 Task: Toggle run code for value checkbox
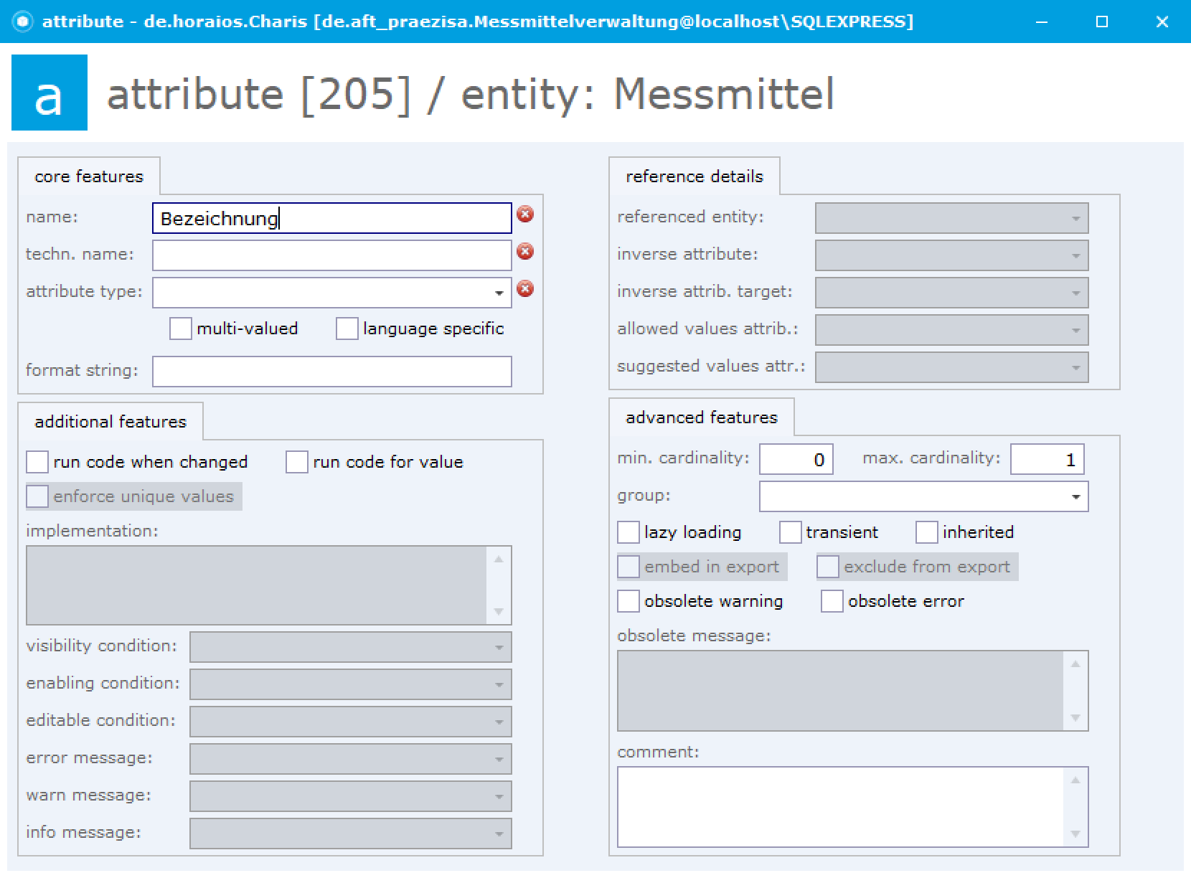coord(297,462)
